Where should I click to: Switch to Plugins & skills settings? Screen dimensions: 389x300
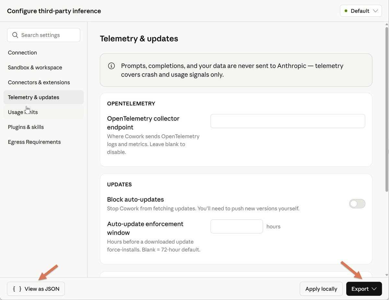[x=44, y=127]
